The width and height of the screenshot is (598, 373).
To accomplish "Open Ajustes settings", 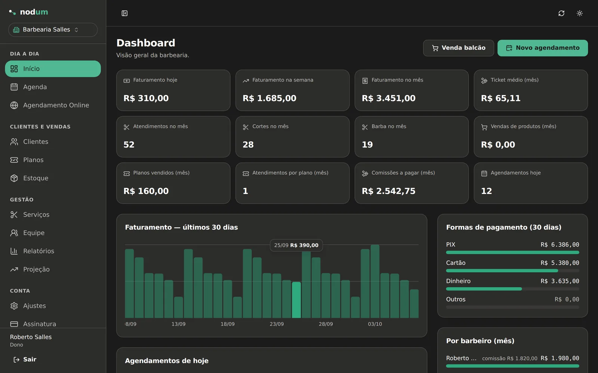I will point(53,306).
